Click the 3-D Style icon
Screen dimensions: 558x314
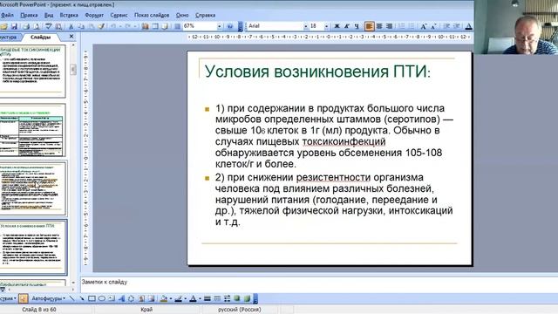coord(247,298)
